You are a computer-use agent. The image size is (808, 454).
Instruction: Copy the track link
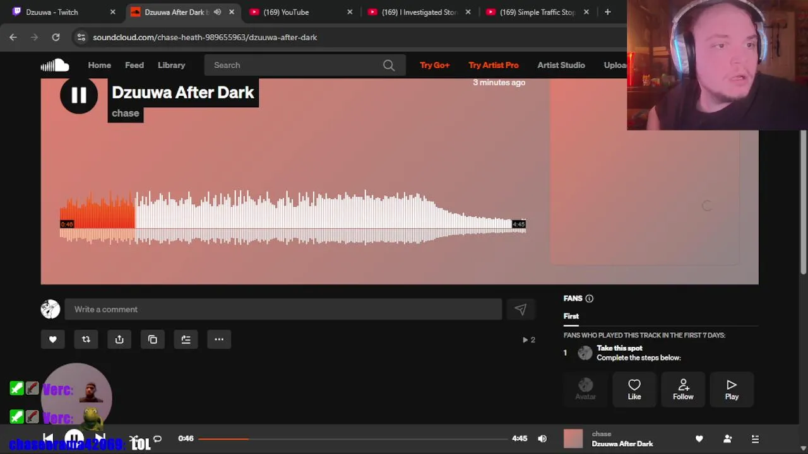152,339
